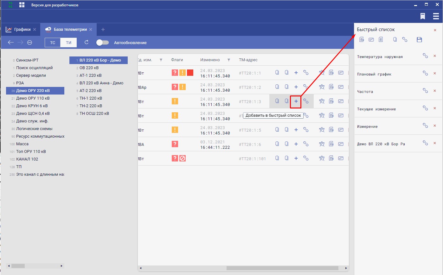The height and width of the screenshot is (275, 443).
Task: Select АТ-1 220 кВ in the list
Action: tap(90, 75)
